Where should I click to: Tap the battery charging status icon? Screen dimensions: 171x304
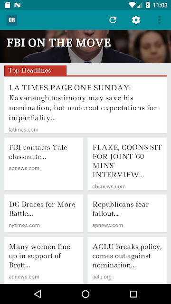[148, 5]
